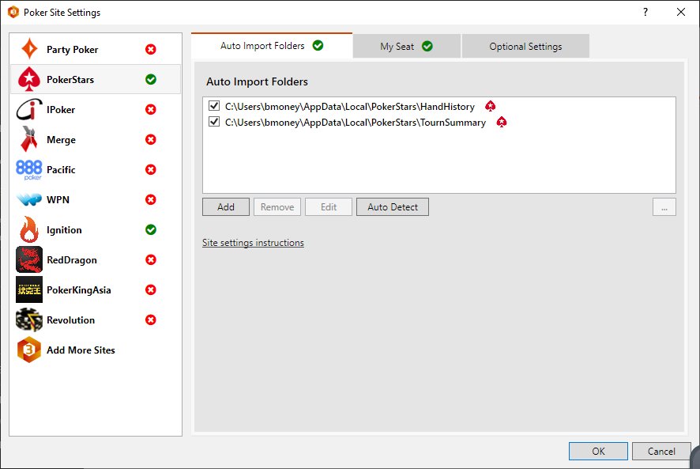Click the green check on Auto Import Folders tab
Viewport: 700px width, 469px height.
pos(318,45)
